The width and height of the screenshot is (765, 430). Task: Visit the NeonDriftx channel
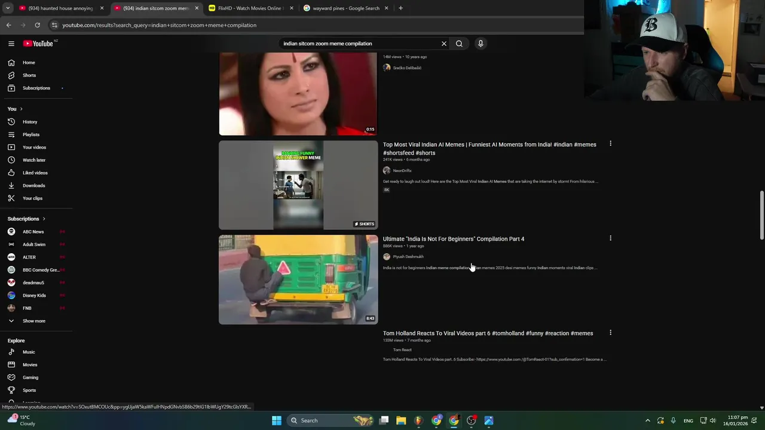[402, 171]
